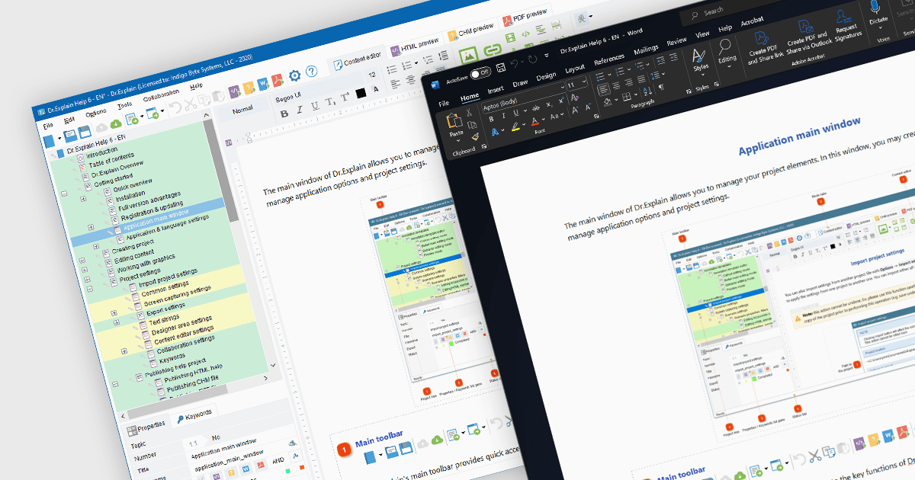The image size is (915, 480).
Task: Click the question mark Help icon in Dr.Explain
Action: point(311,71)
